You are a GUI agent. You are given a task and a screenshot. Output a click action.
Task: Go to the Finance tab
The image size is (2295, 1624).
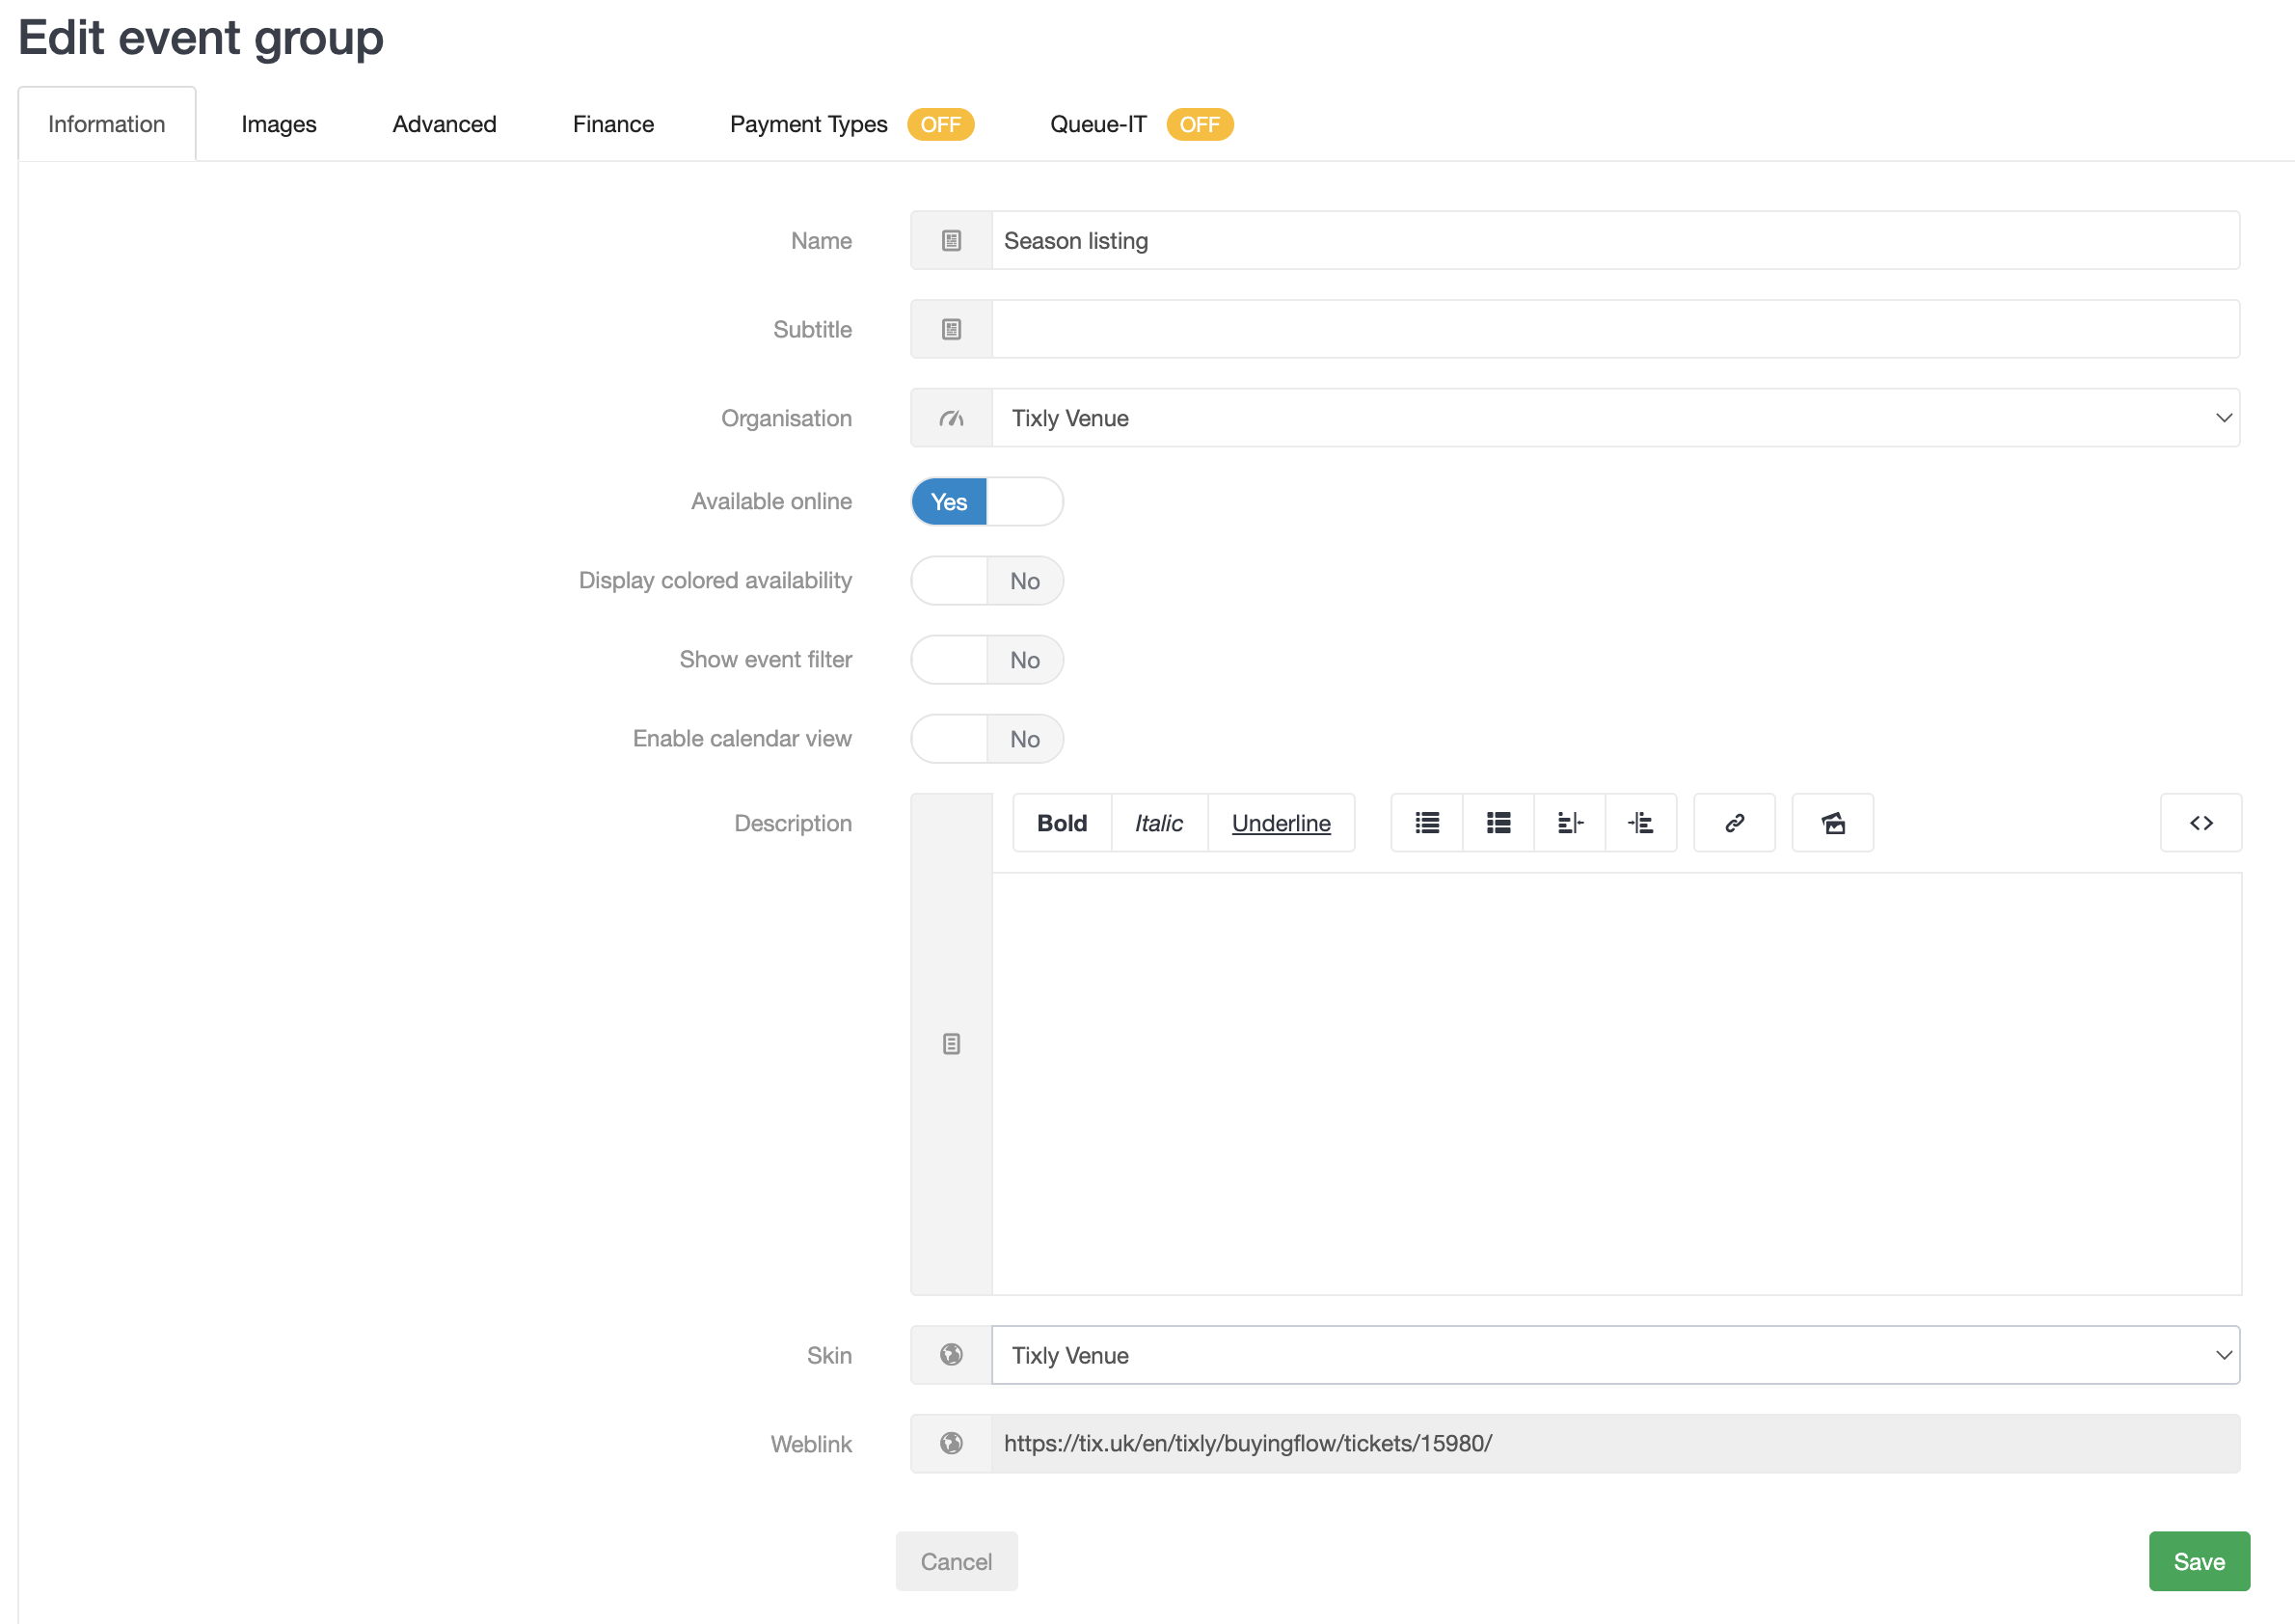click(613, 124)
